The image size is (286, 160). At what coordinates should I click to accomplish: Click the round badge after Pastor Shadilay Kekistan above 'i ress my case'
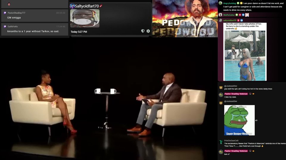[250, 94]
